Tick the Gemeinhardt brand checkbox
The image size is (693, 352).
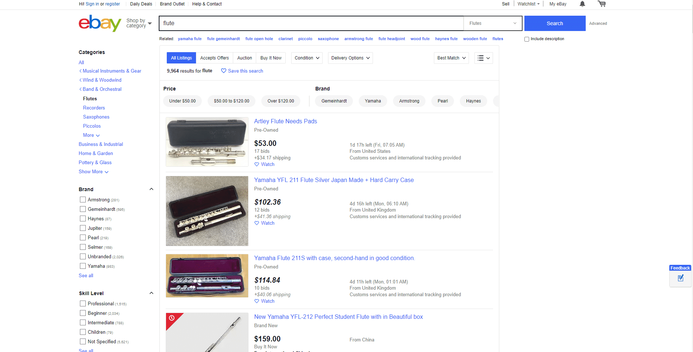(x=83, y=209)
